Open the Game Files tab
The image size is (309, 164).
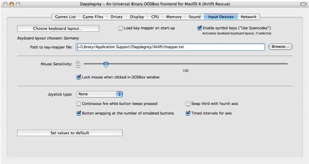(x=93, y=17)
